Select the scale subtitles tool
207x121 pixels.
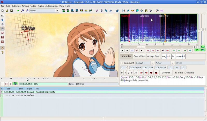2,33
